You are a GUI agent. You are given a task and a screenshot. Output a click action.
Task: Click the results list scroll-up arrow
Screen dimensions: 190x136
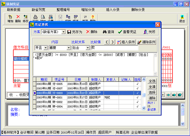(144, 79)
